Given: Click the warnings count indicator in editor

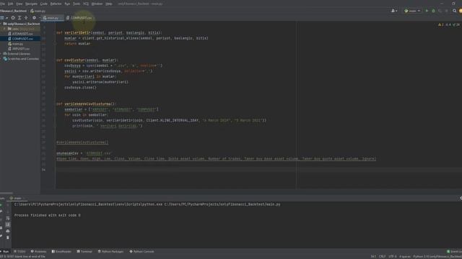Looking at the screenshot, I should click(441, 24).
